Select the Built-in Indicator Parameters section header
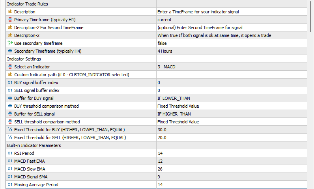Screen dimensions: 314x189 click(34, 145)
